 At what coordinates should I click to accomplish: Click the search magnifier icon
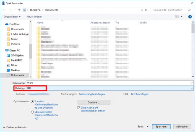(x=189, y=10)
